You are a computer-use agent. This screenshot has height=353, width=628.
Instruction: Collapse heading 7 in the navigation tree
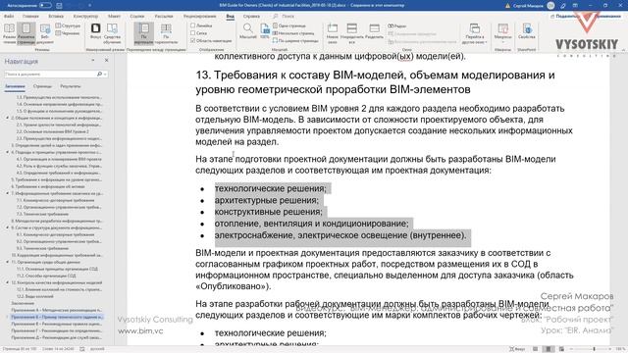[x=7, y=193]
